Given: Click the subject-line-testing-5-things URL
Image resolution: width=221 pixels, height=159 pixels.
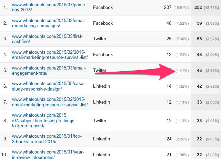Looking at the screenshot, I should [x=43, y=121].
